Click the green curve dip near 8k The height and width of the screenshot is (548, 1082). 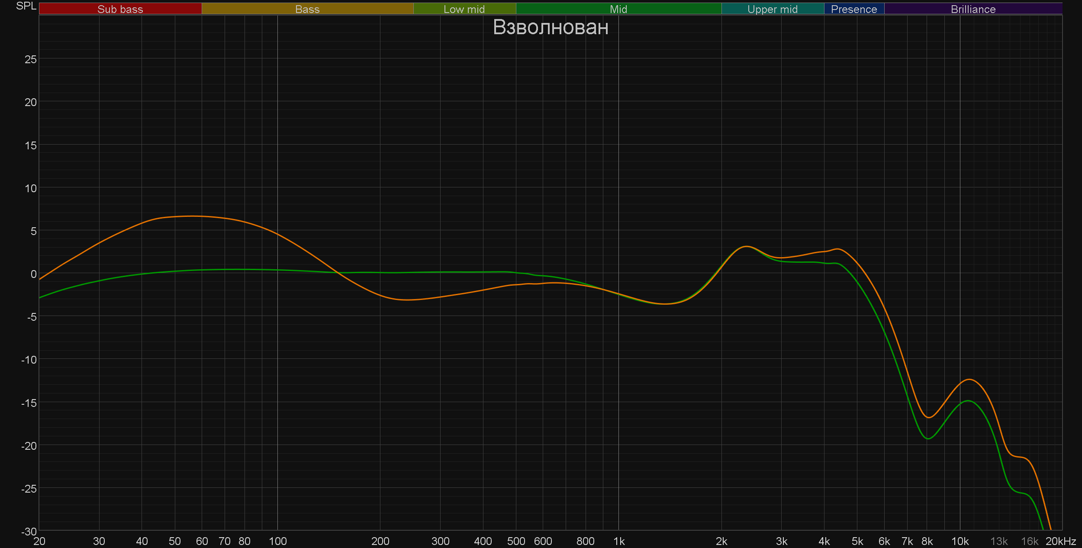927,438
